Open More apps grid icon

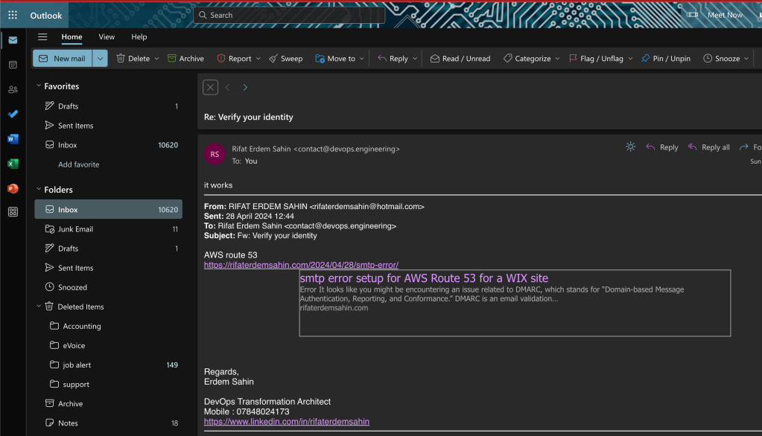click(13, 212)
